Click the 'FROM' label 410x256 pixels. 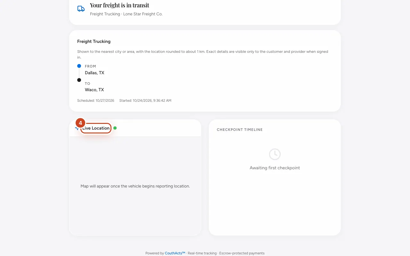tap(90, 66)
